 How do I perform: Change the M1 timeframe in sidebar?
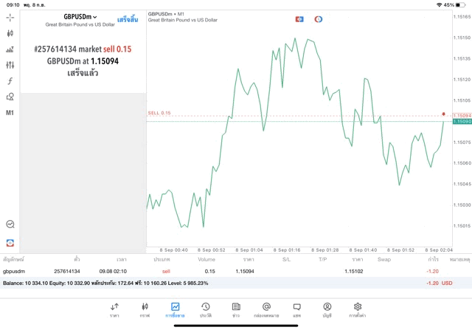10,113
